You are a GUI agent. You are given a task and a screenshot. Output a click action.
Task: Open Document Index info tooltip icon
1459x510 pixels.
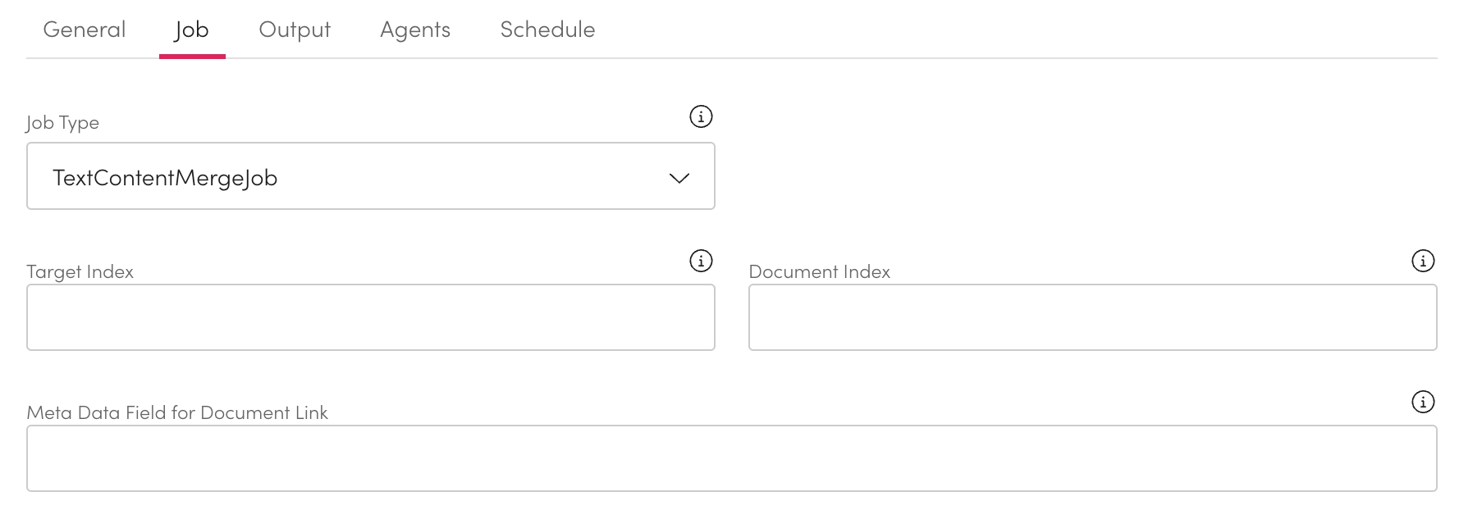click(x=1422, y=261)
